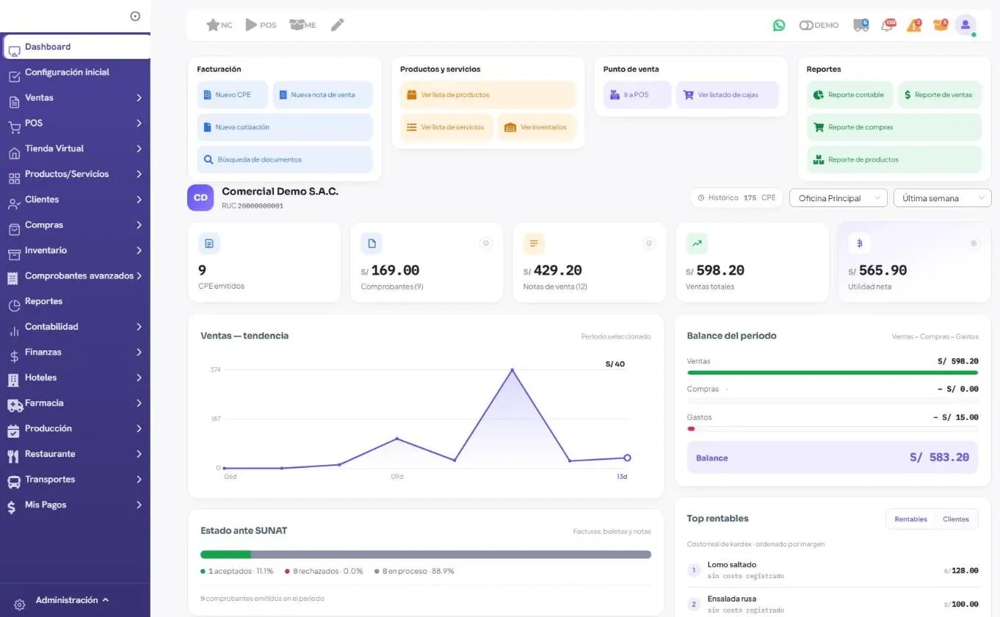
Task: Open the user profile avatar
Action: pos(965,25)
